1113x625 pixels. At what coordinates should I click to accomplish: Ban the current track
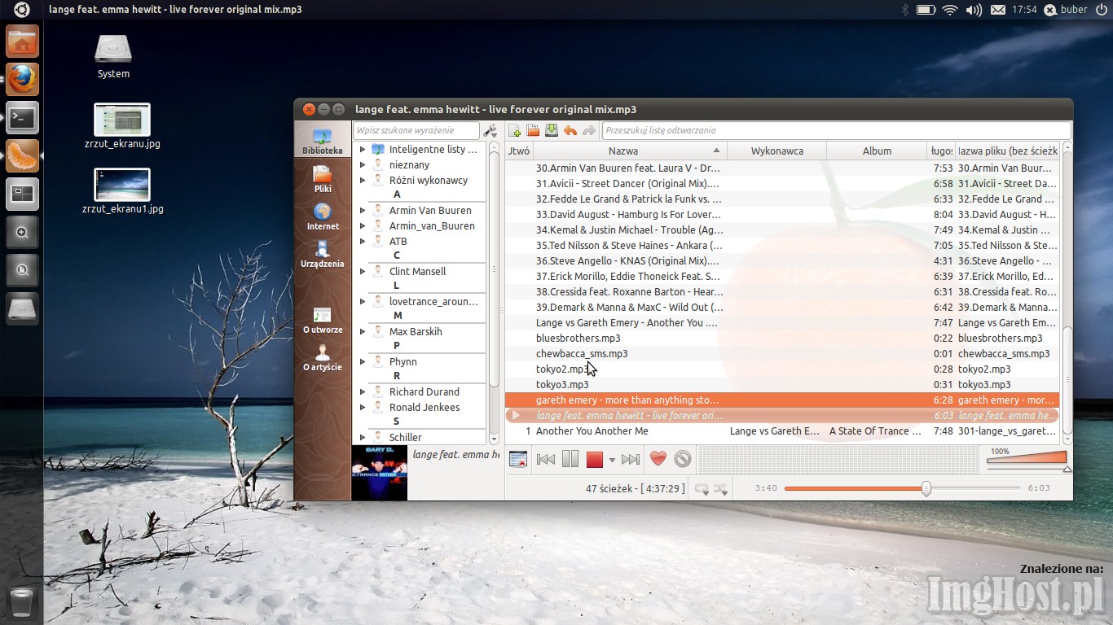pyautogui.click(x=683, y=459)
